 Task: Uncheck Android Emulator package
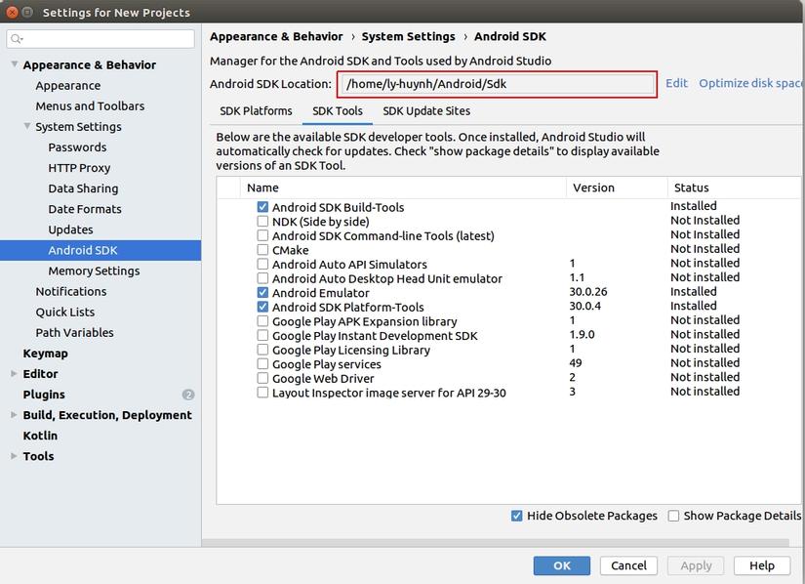(x=262, y=293)
